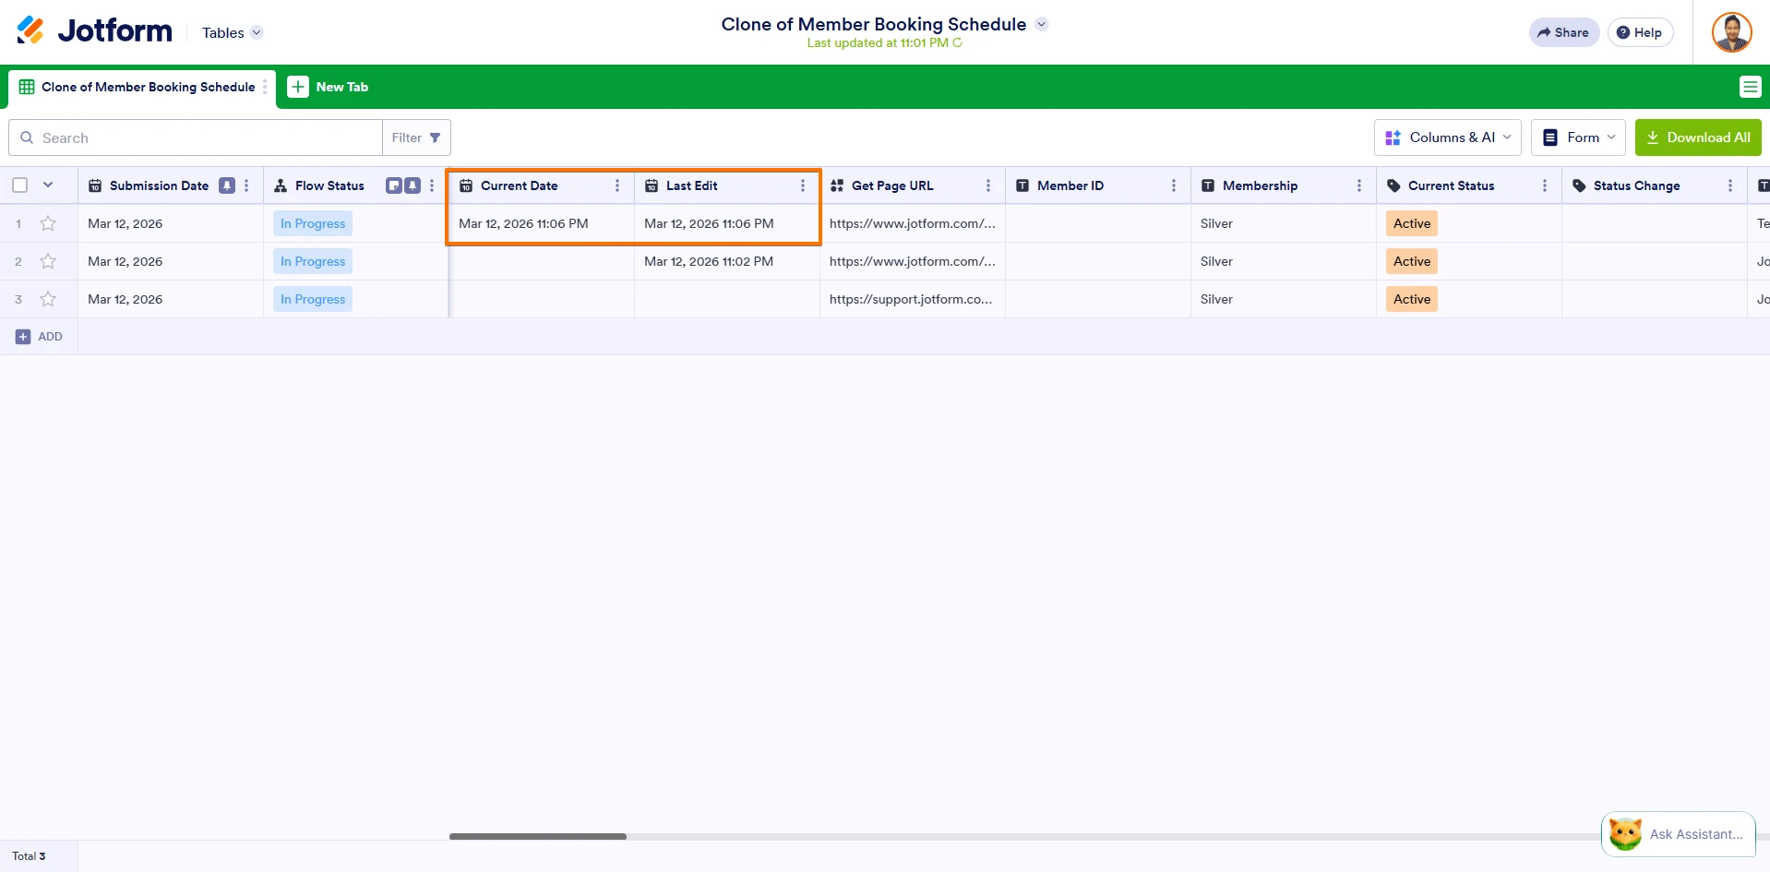The image size is (1770, 872).
Task: Create a New Tab
Action: [328, 87]
